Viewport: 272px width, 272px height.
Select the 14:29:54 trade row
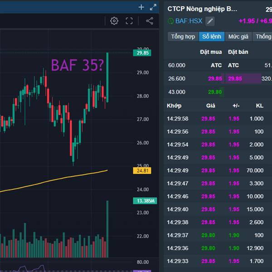[x=218, y=145]
